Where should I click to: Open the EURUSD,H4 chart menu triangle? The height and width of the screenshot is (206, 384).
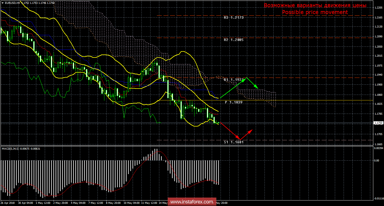click(2, 3)
